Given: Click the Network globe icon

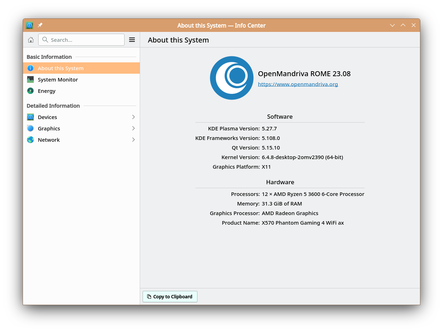Looking at the screenshot, I should click(x=30, y=140).
